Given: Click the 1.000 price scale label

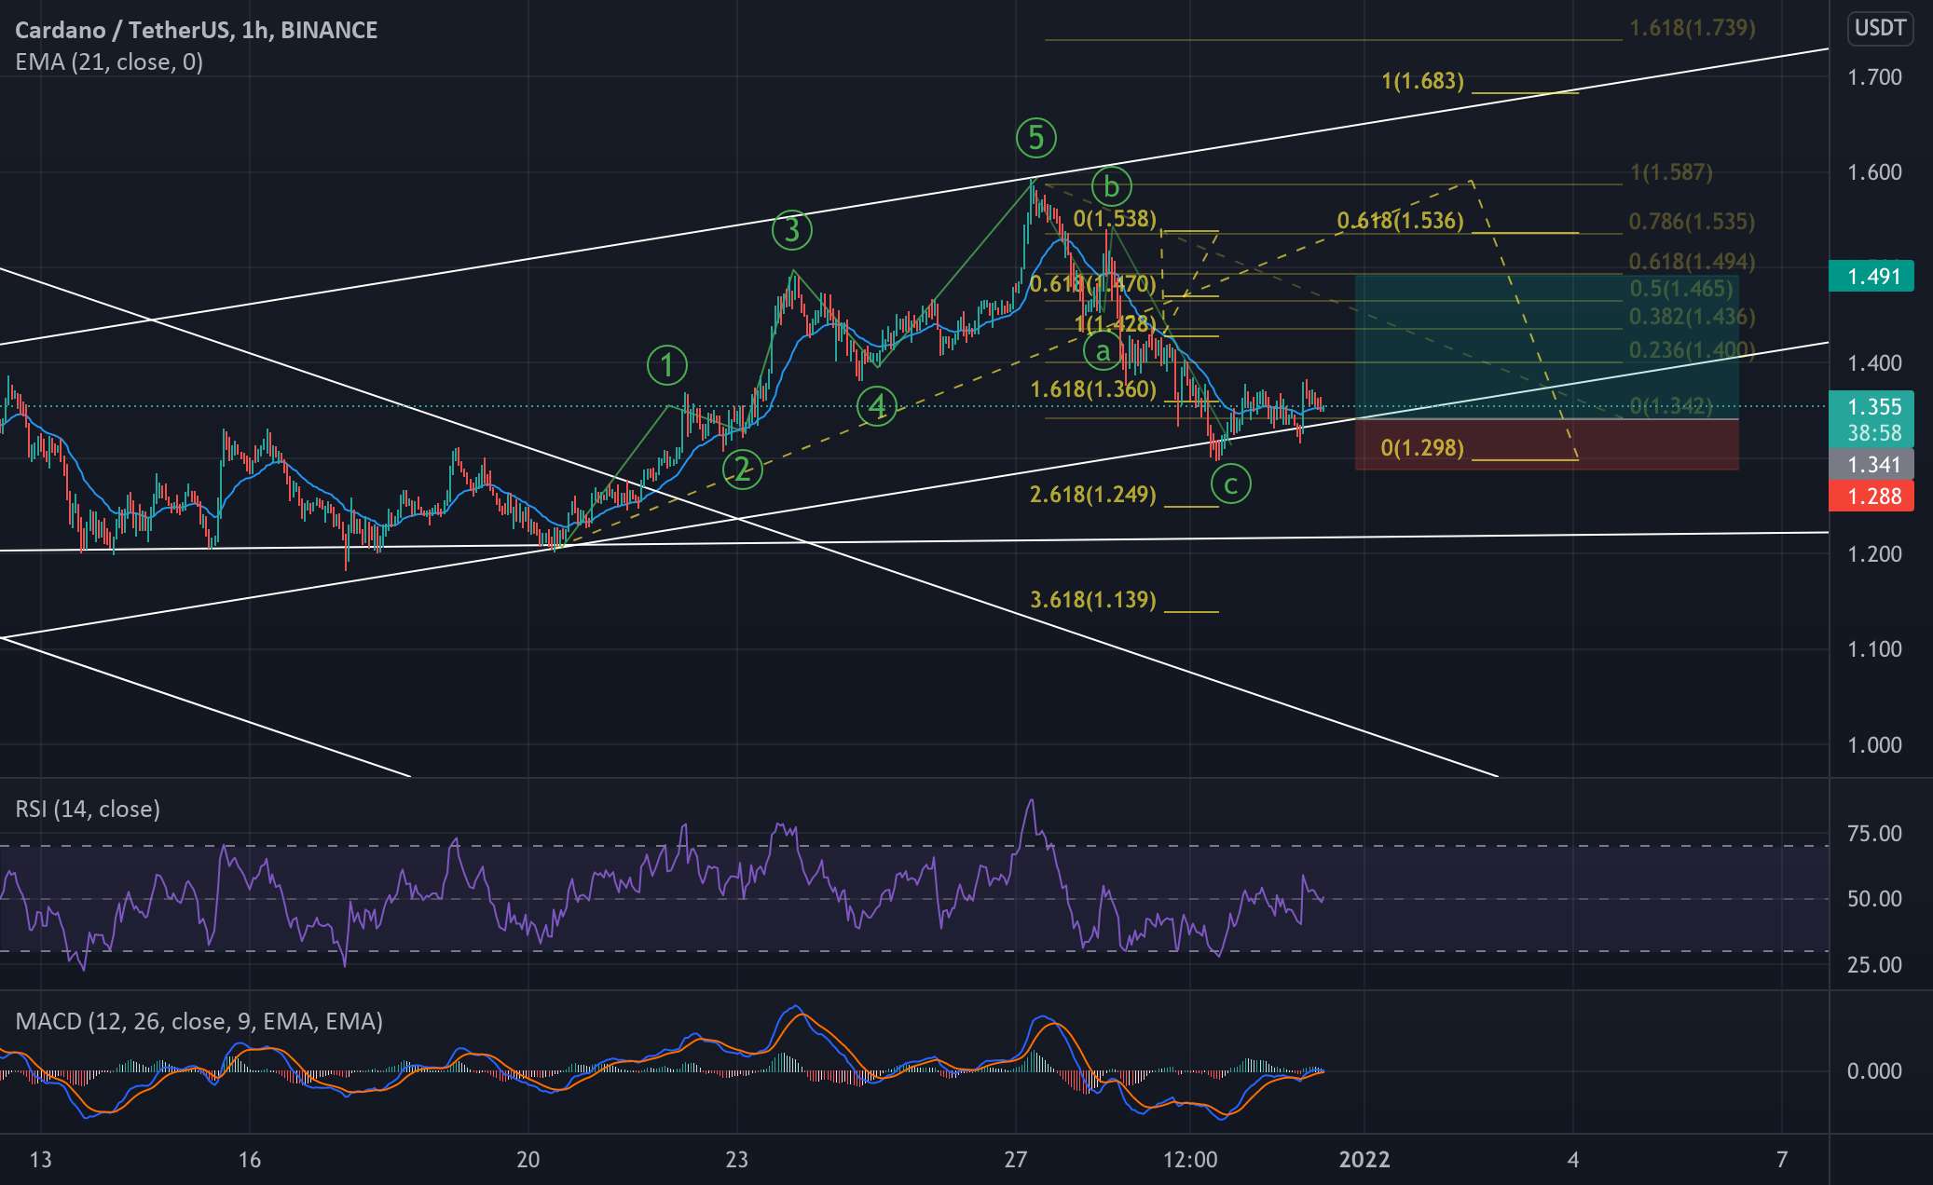Looking at the screenshot, I should pos(1874,745).
